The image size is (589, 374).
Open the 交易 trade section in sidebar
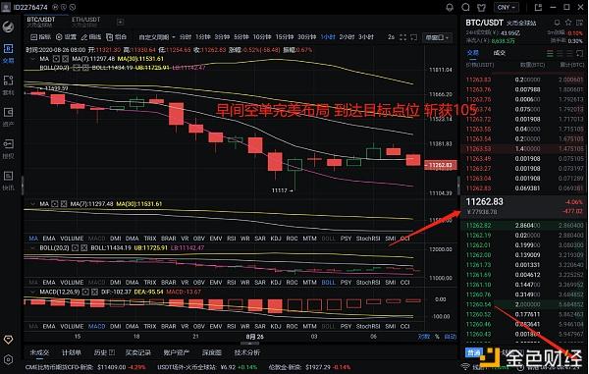point(8,53)
